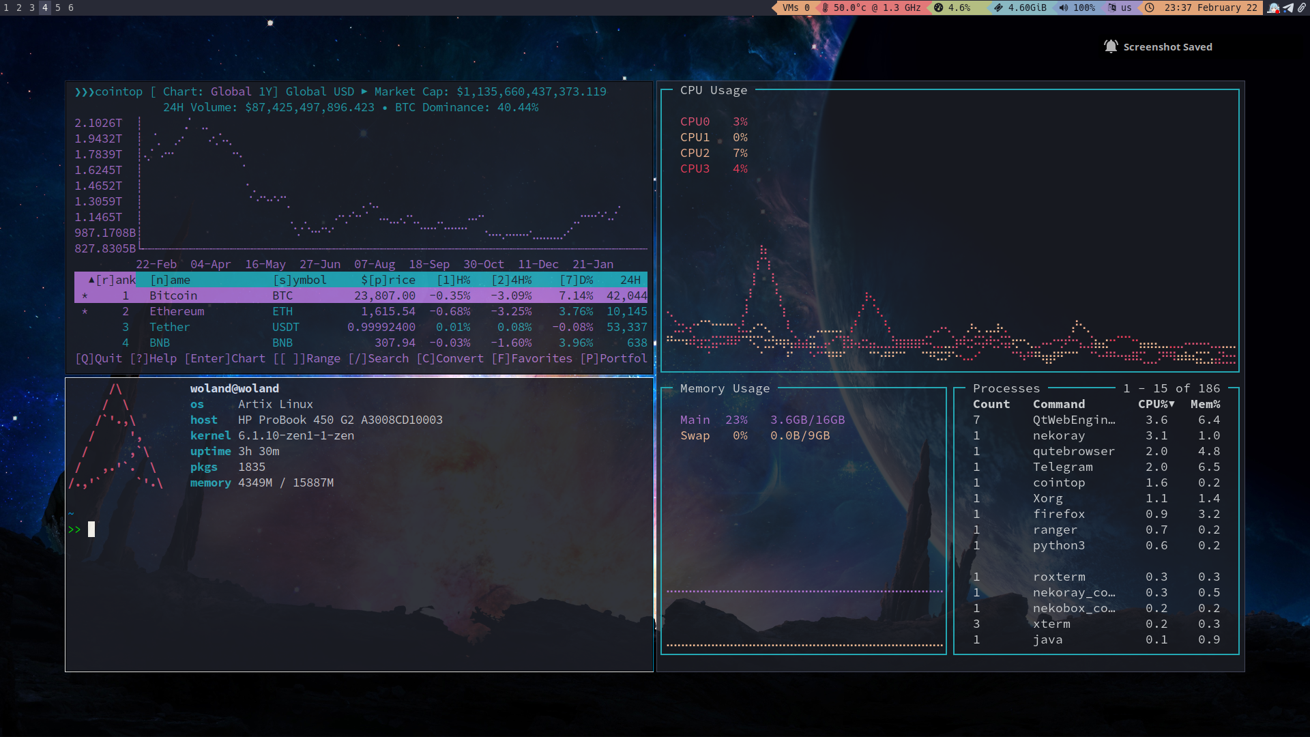Click the keyboard layout icon next to 'us'

click(1112, 8)
